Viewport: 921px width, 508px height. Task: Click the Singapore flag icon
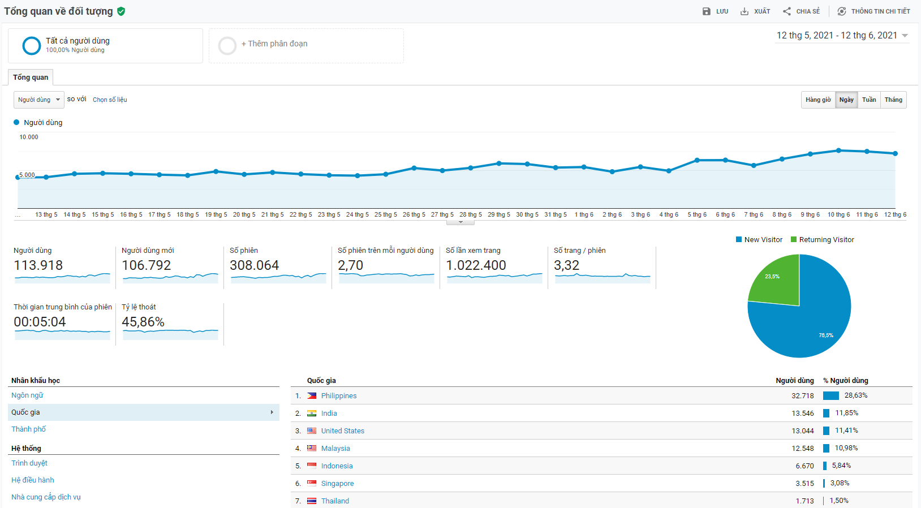[x=312, y=484]
